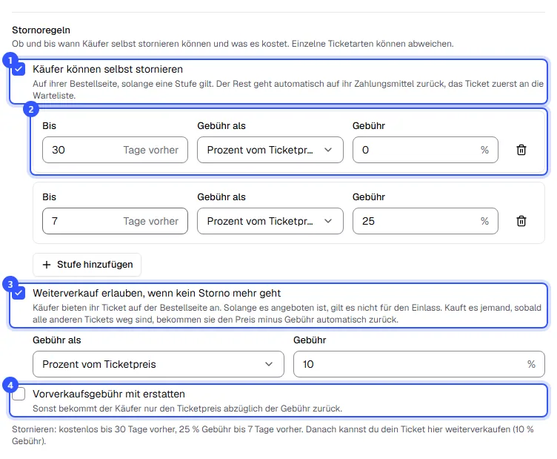Image resolution: width=557 pixels, height=459 pixels.
Task: Enable Vorverkaufsgebühr mit erstatten checkbox
Action: [x=19, y=394]
